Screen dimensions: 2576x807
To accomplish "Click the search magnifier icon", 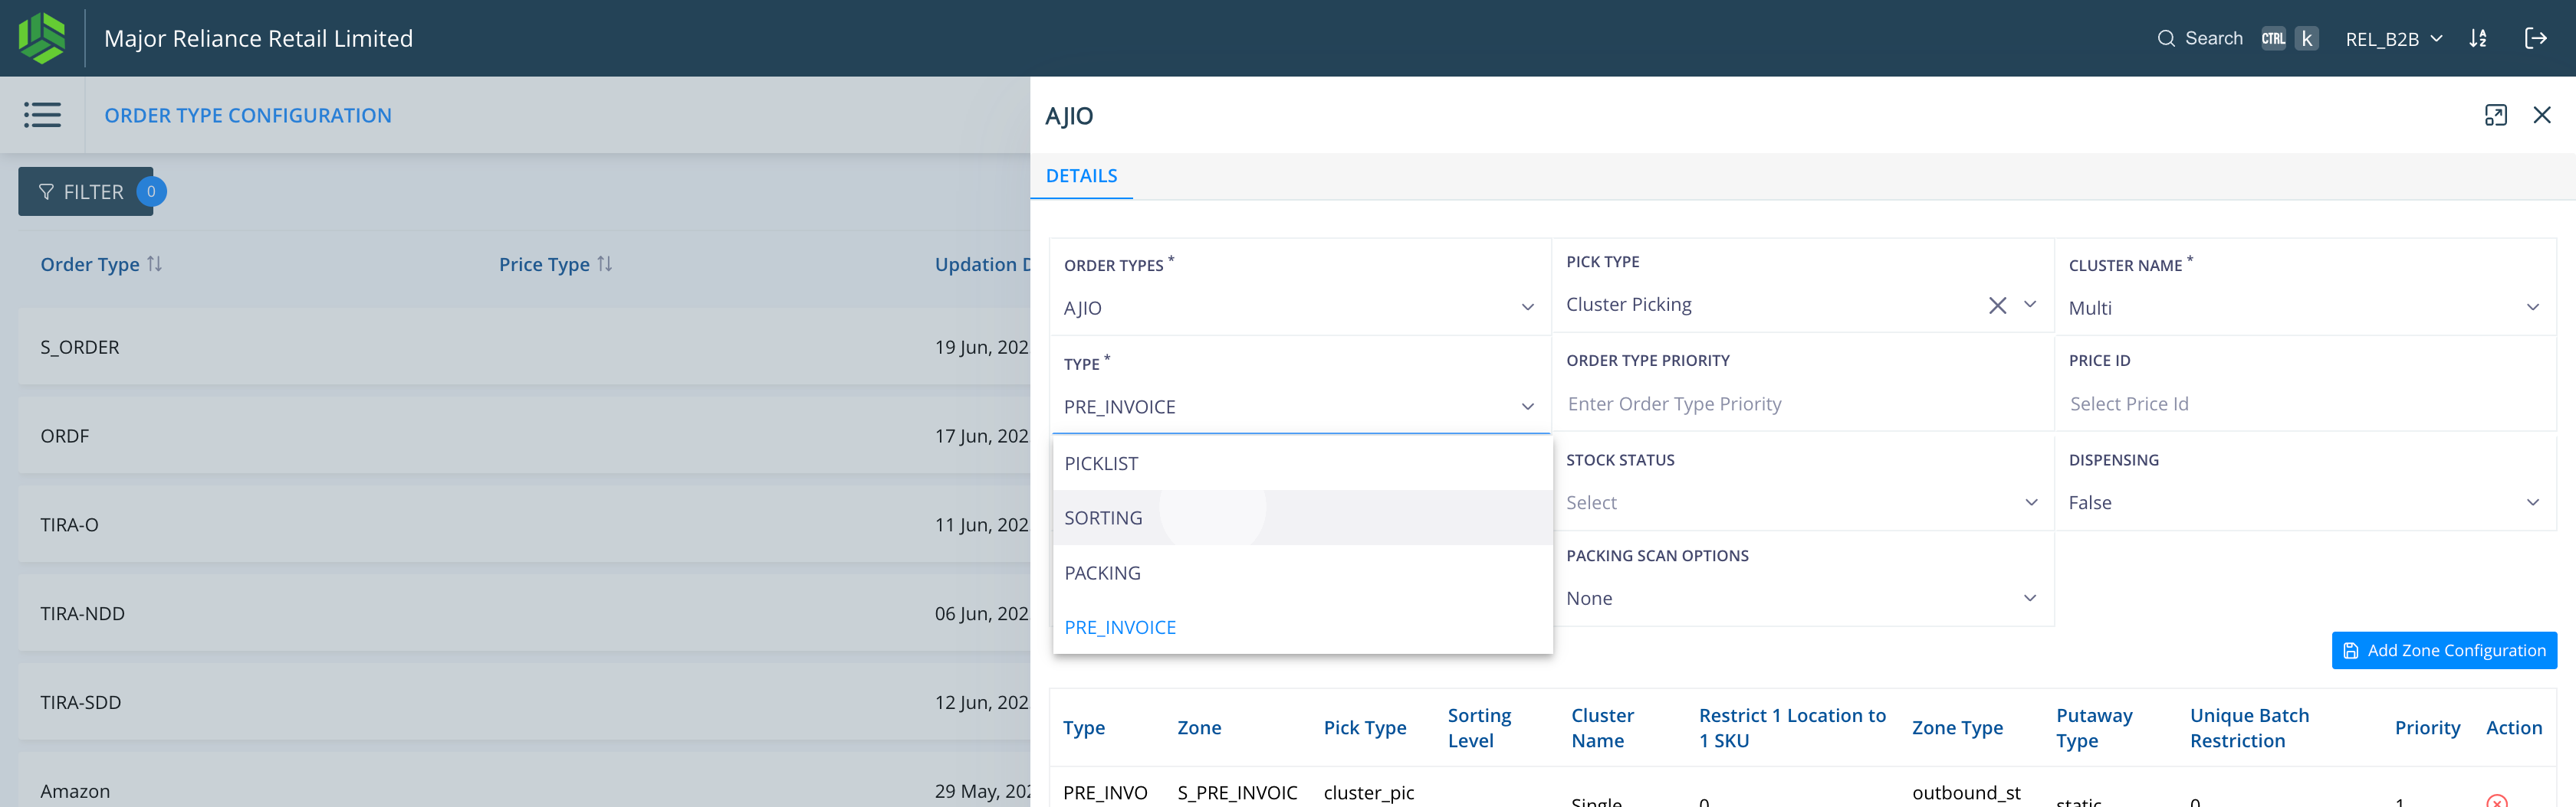I will tap(2166, 38).
